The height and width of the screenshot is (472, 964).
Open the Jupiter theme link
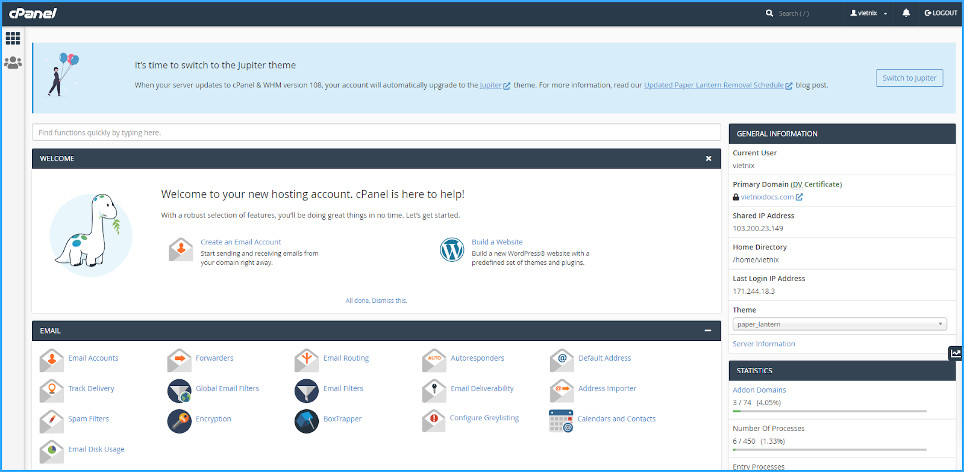(490, 85)
